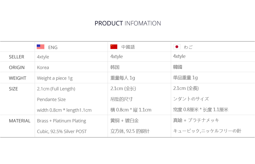Click 'Cubic, 92.5% Silver POST' text
The height and width of the screenshot is (164, 255).
click(62, 132)
